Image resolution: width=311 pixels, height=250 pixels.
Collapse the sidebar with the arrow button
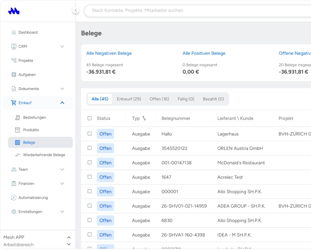click(x=76, y=10)
